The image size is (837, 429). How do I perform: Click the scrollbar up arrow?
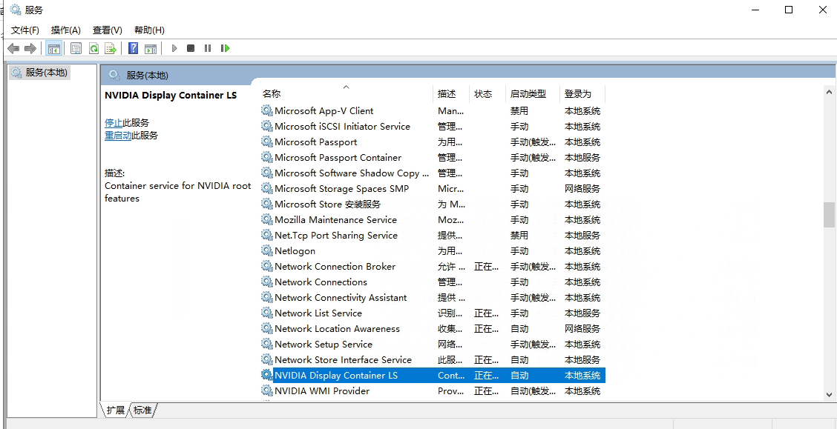(x=829, y=92)
